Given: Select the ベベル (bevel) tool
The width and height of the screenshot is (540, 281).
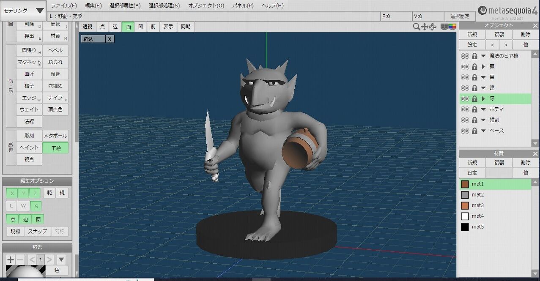Looking at the screenshot, I should point(55,50).
